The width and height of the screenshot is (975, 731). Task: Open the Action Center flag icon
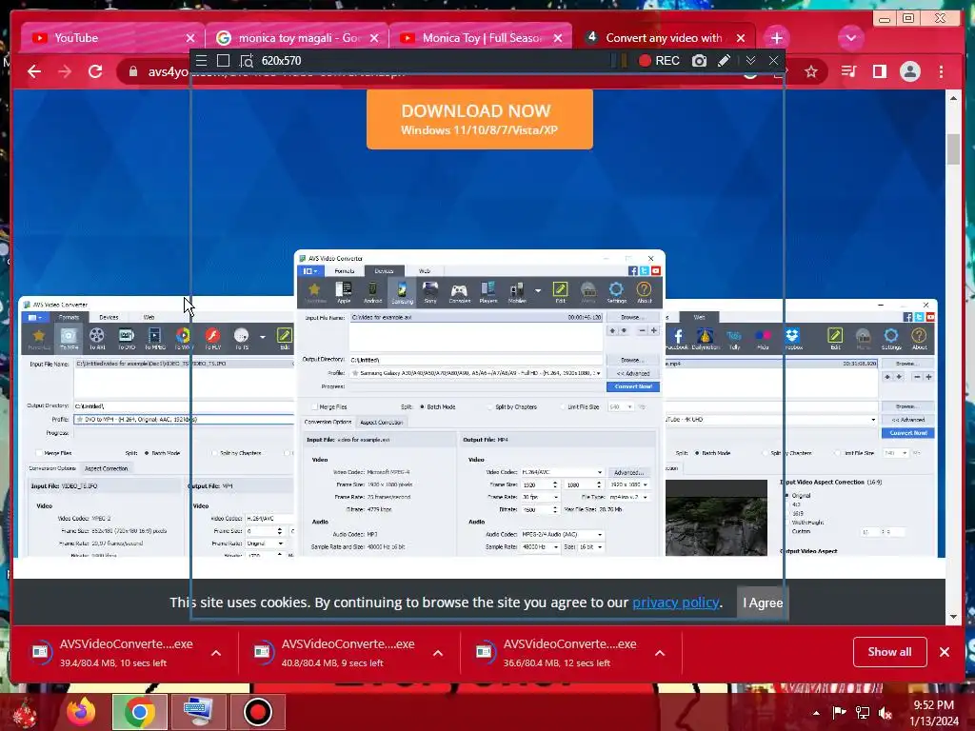tap(839, 713)
